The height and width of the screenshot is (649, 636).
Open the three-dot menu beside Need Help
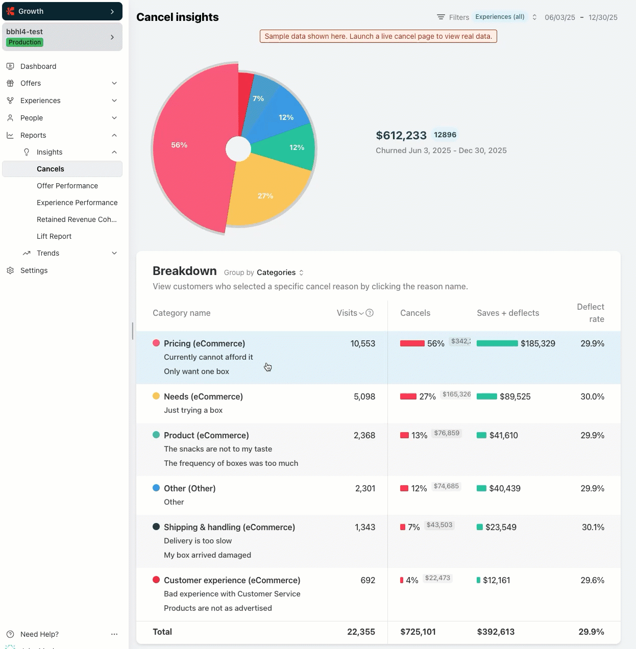tap(114, 634)
